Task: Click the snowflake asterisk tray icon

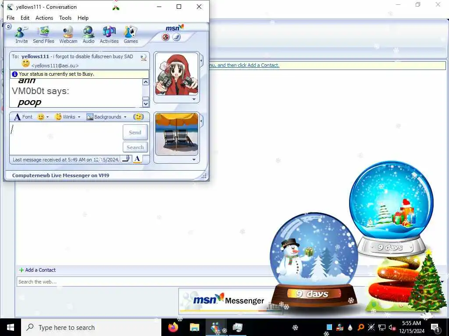Action: pyautogui.click(x=371, y=327)
